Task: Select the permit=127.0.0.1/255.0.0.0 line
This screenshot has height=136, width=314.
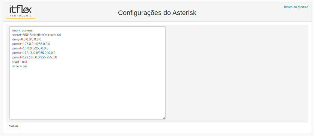Action: point(31,44)
